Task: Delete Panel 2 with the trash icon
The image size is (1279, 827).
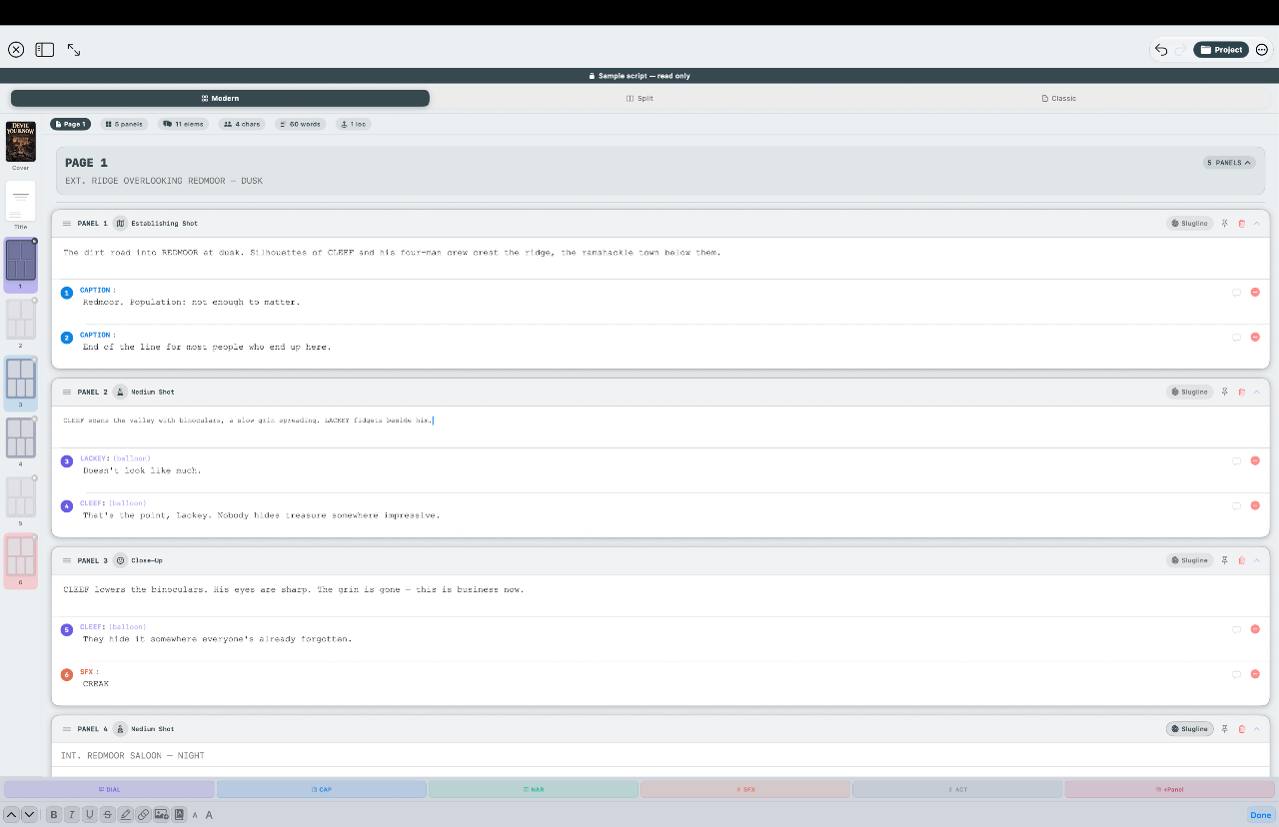Action: pos(1241,392)
